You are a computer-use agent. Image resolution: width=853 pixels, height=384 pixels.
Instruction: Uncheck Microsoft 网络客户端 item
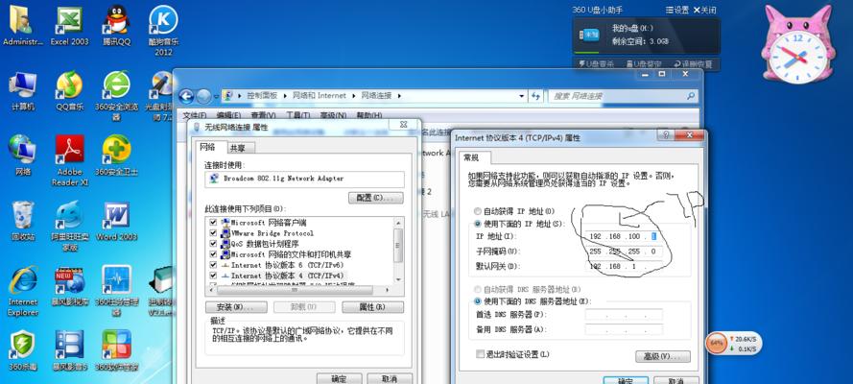[x=213, y=223]
